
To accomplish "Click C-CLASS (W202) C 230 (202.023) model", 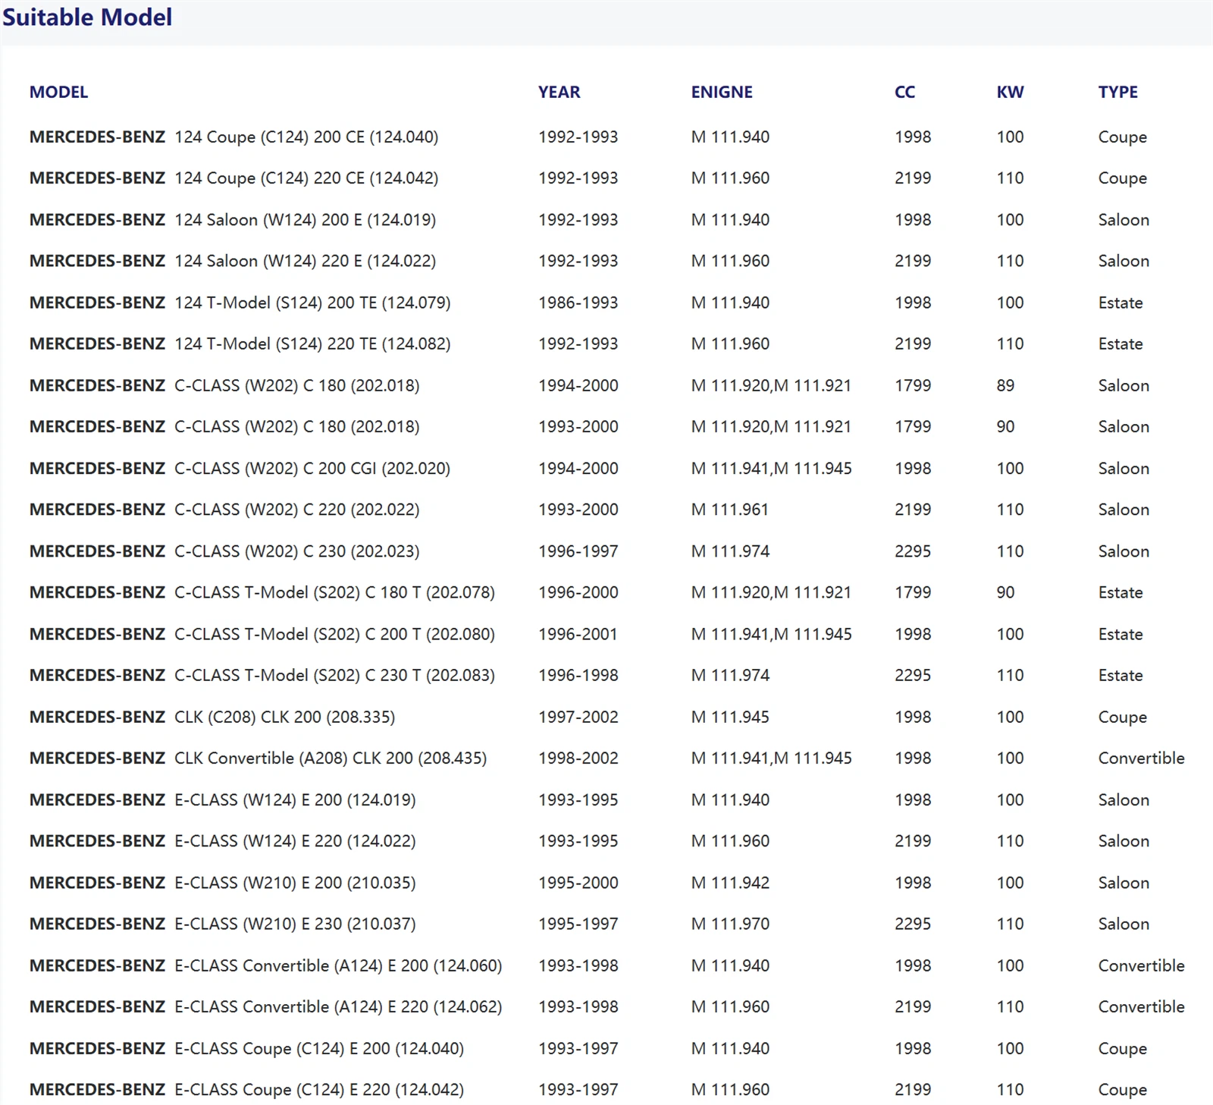I will tap(297, 551).
